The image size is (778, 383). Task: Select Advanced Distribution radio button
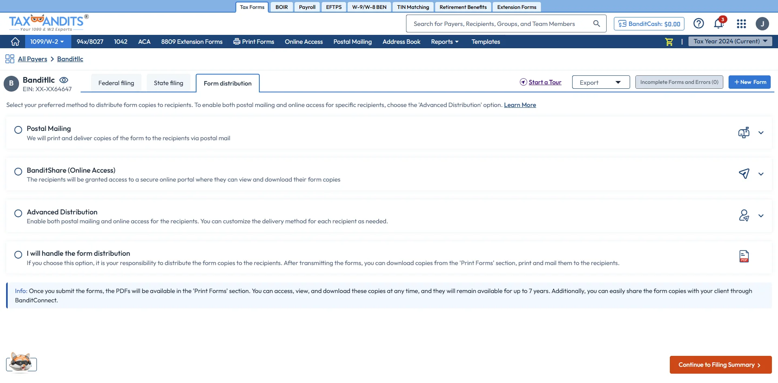(18, 213)
